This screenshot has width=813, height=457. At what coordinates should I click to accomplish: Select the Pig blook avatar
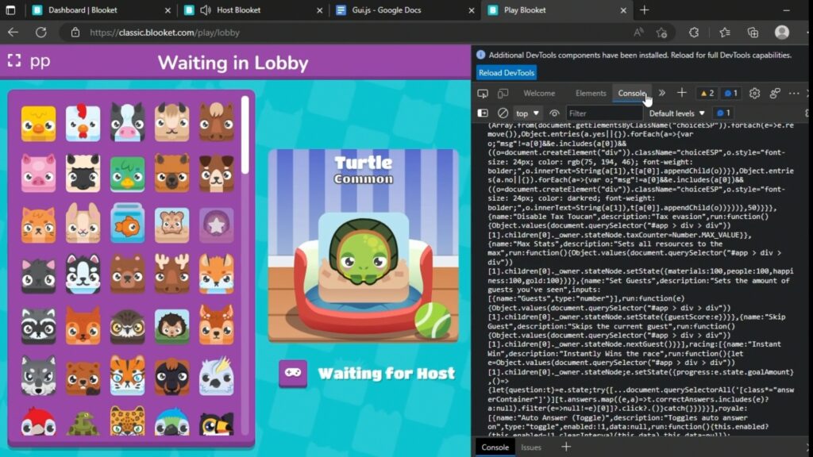coord(38,173)
